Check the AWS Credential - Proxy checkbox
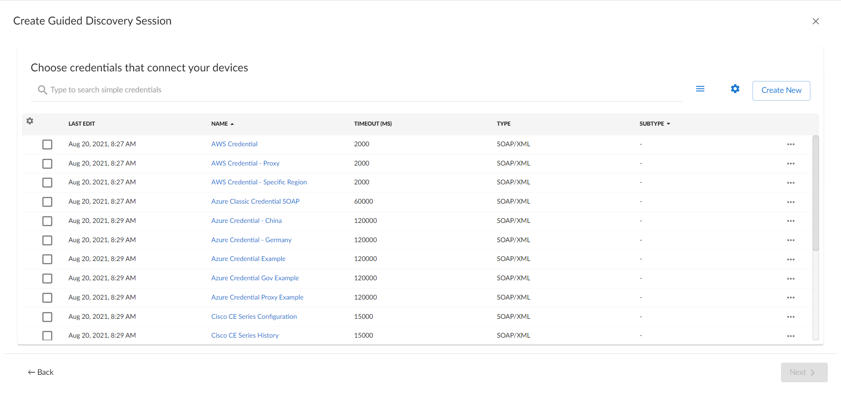 (x=47, y=164)
